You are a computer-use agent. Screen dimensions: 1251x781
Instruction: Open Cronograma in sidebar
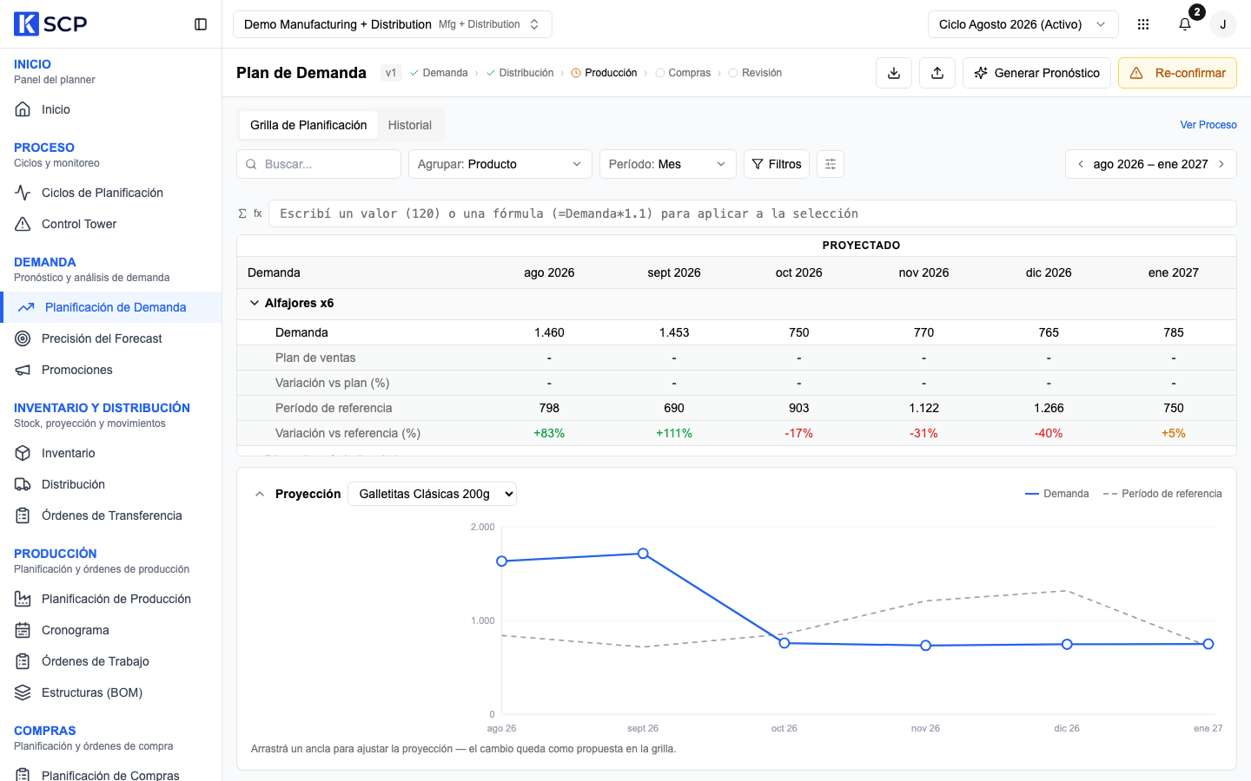pos(111,630)
